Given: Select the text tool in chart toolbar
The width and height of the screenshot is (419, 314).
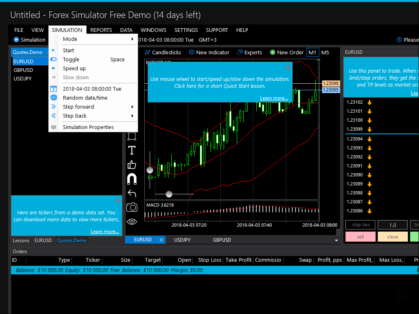Looking at the screenshot, I should (132, 150).
